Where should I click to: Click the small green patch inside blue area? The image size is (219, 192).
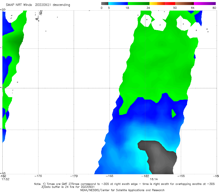click(x=173, y=114)
